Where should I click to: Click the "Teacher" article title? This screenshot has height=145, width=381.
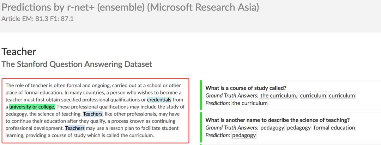(19, 52)
